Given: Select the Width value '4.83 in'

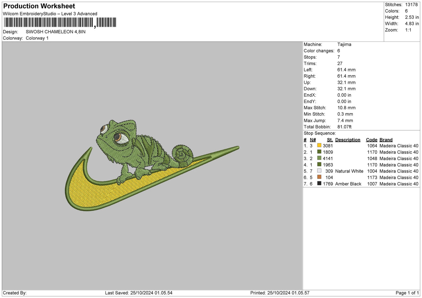Looking at the screenshot, I should tap(412, 24).
